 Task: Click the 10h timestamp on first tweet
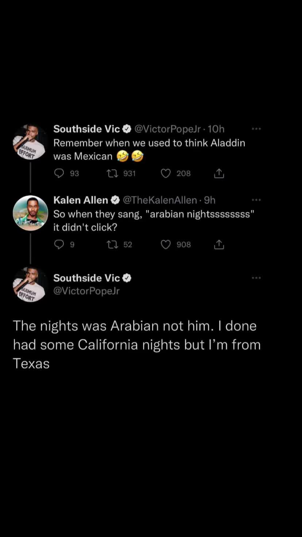point(216,129)
